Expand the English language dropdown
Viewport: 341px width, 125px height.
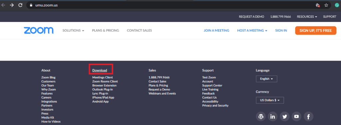pos(266,79)
